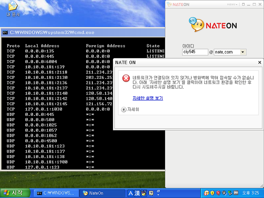Click the safely remove hardware tray icon

230,193
